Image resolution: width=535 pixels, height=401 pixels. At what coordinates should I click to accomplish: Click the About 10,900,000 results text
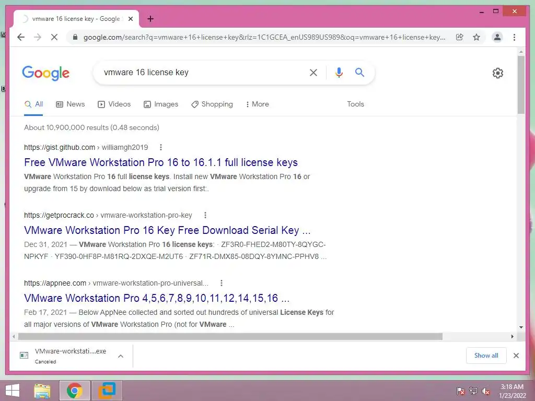92,127
